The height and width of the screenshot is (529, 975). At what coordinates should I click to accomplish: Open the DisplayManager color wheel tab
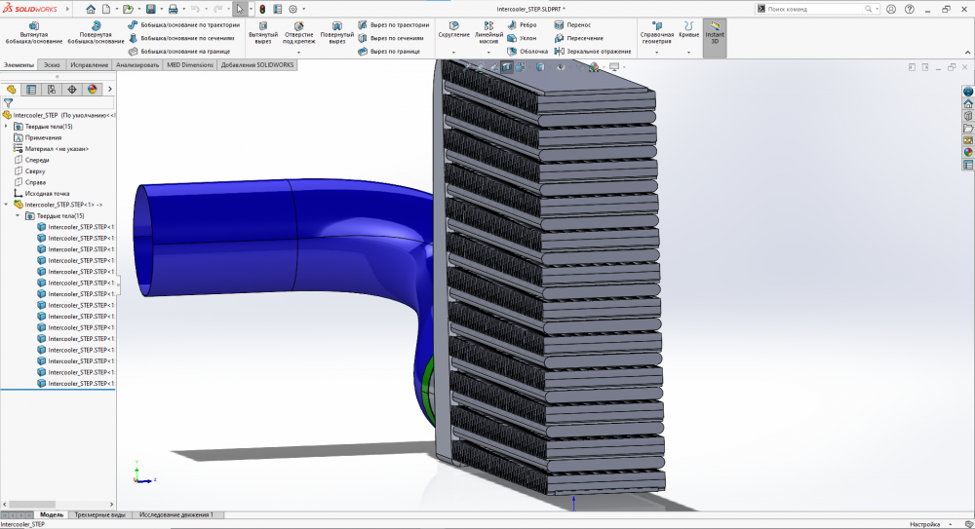point(93,89)
